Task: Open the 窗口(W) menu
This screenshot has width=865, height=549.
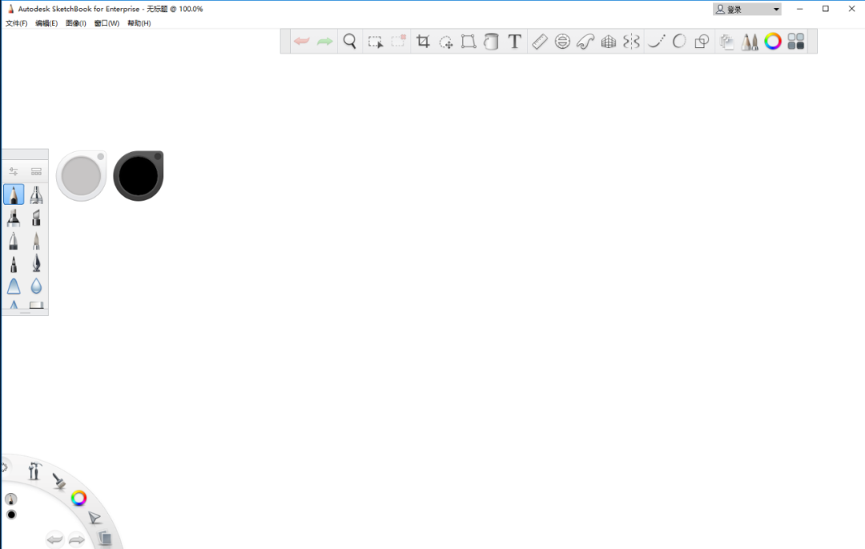Action: (x=107, y=23)
